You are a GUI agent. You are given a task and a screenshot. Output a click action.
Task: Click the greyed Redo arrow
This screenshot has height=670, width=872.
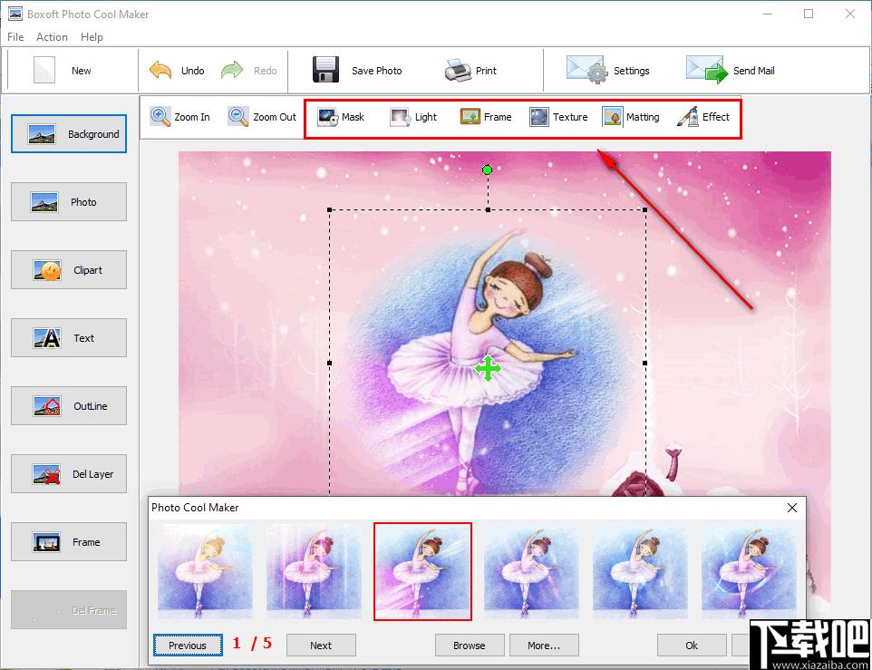[x=232, y=70]
